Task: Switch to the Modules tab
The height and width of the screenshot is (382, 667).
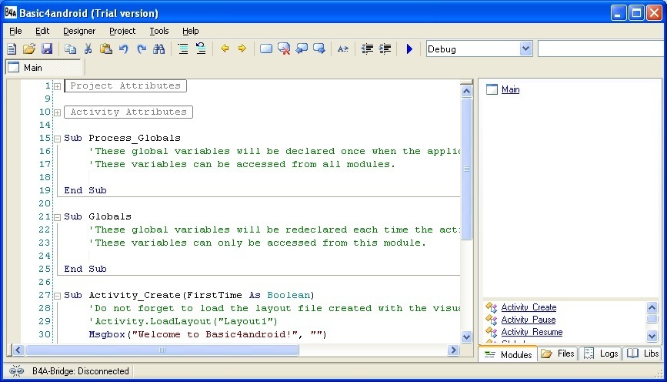Action: click(508, 354)
